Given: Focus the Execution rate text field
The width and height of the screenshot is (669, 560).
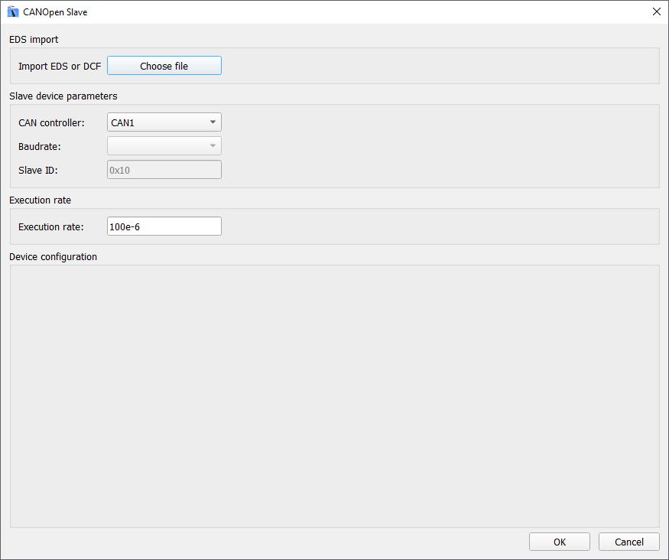Looking at the screenshot, I should point(164,226).
